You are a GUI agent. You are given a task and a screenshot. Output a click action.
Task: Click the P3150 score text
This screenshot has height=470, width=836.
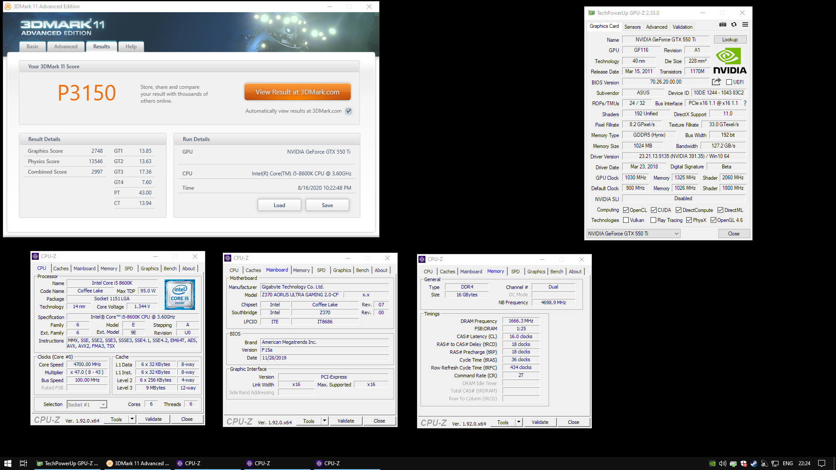(87, 93)
